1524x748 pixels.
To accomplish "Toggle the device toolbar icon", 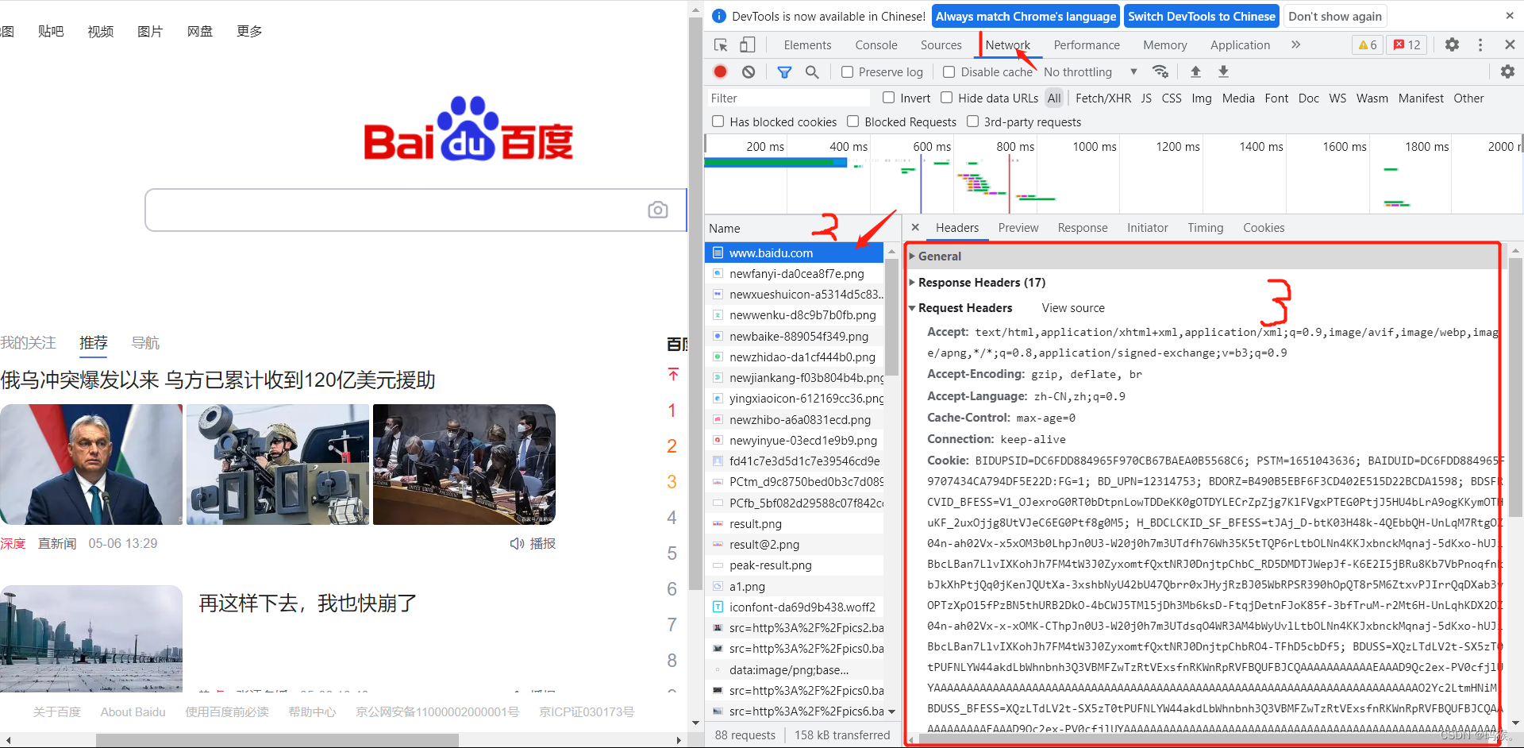I will tap(747, 45).
